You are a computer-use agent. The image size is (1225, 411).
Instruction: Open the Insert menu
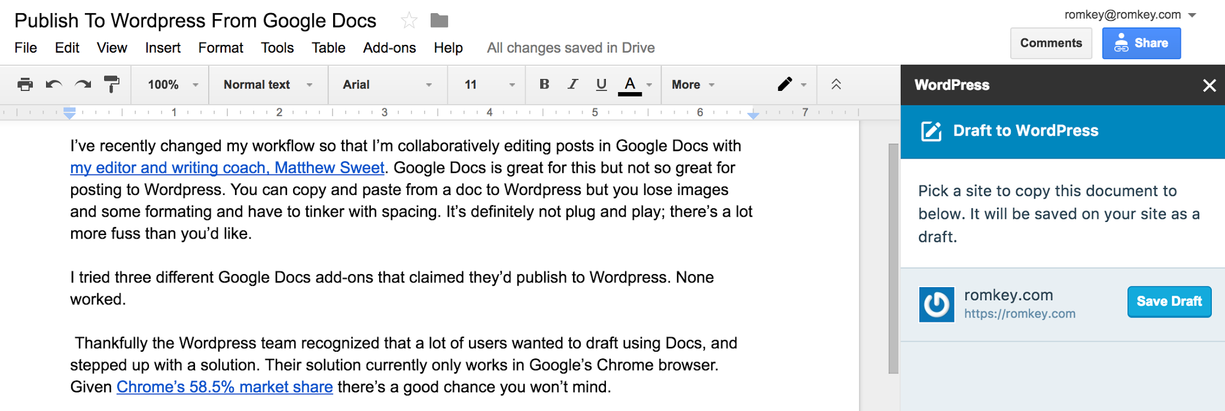pyautogui.click(x=163, y=48)
